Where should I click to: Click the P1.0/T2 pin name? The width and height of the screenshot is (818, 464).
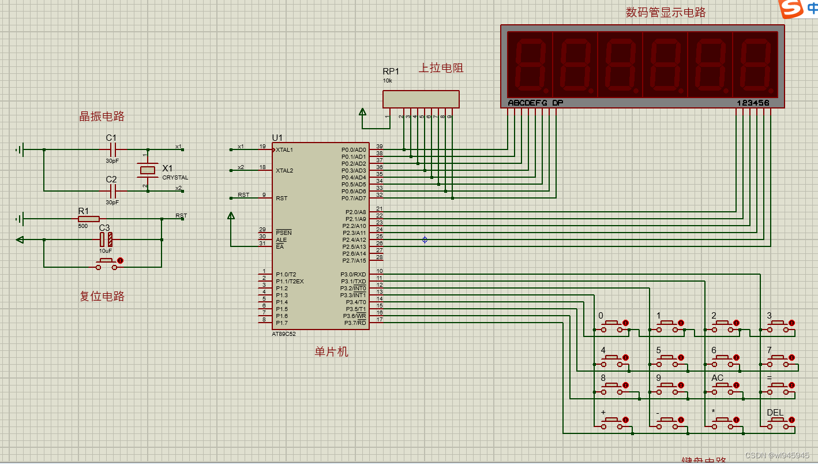click(286, 275)
